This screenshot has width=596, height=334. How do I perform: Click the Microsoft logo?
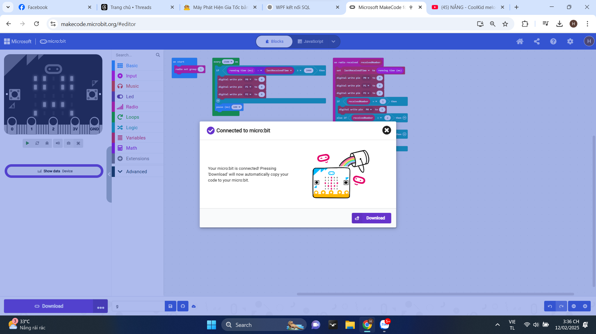pos(18,42)
